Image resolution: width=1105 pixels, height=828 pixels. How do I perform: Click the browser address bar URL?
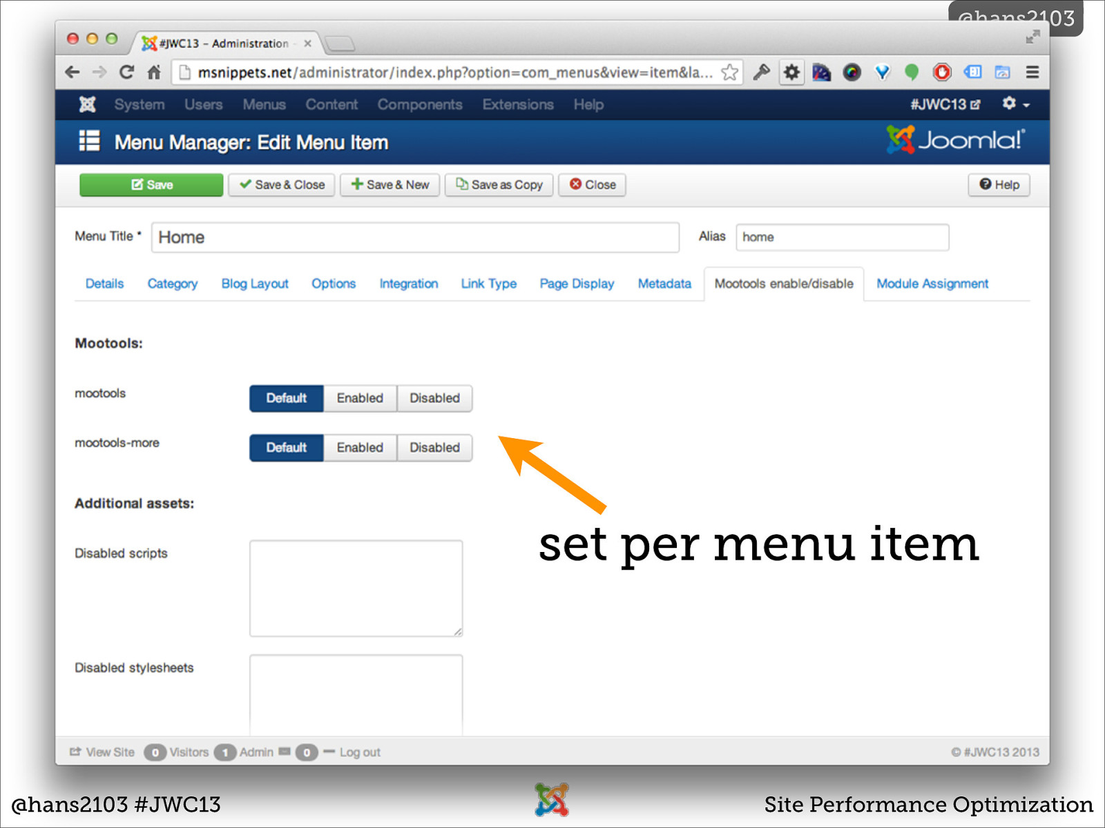(454, 72)
